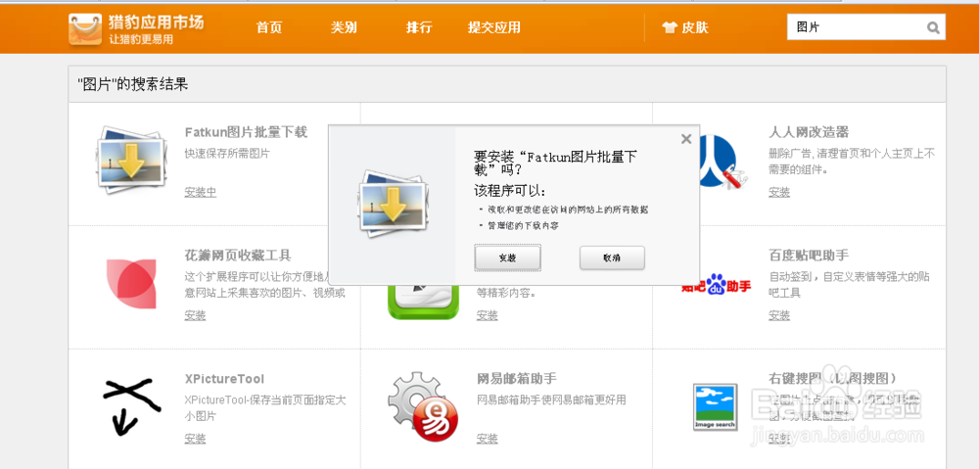Click the "图片"的搜索结果 heading

133,84
